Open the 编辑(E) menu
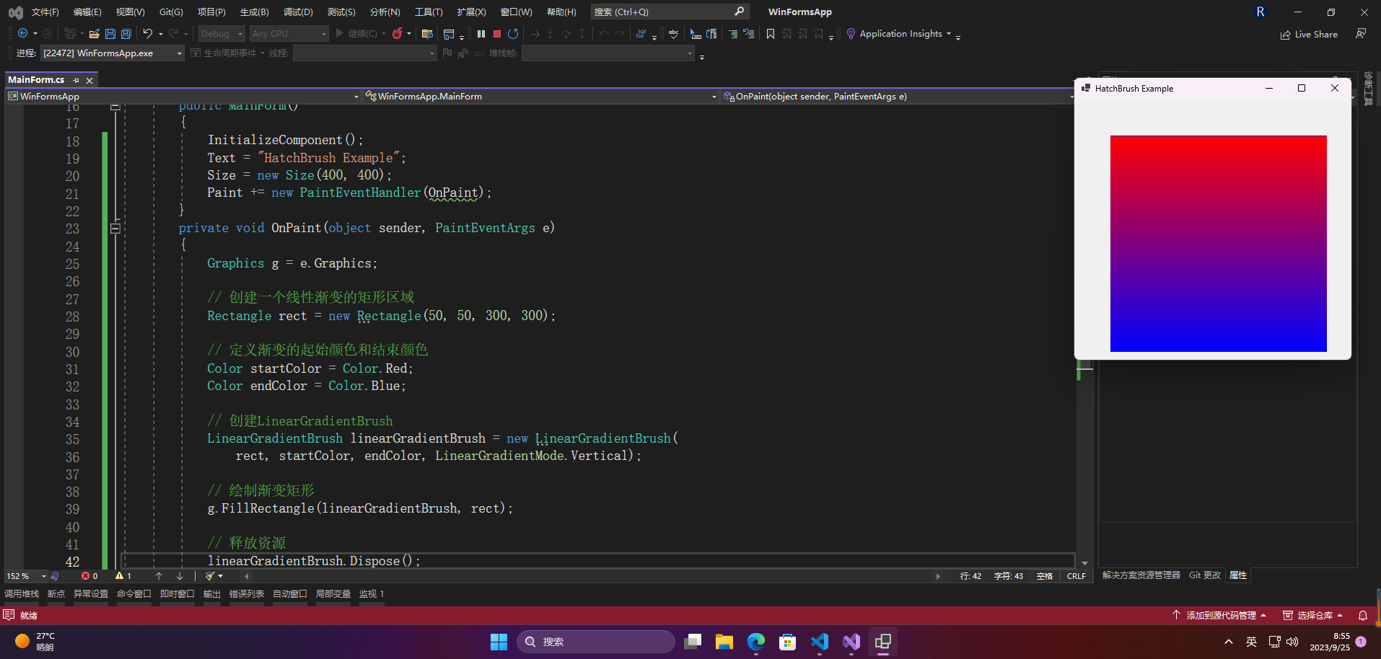The image size is (1381, 659). 87,12
